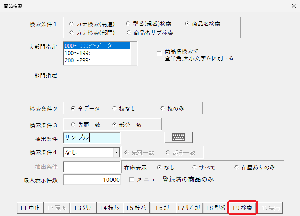This screenshot has width=300, height=216.
Task: Expand the 検索条件4 dropdown
Action: (116, 152)
